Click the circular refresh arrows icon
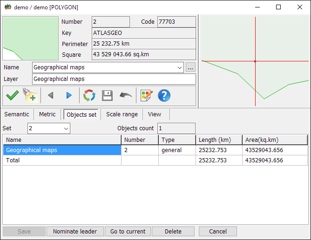Screen dimensions: 311x240 [x=89, y=95]
